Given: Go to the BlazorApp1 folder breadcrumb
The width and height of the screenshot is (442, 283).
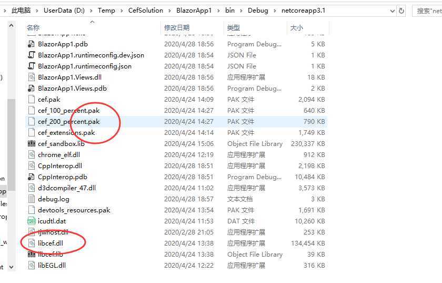Looking at the screenshot, I should coord(194,11).
